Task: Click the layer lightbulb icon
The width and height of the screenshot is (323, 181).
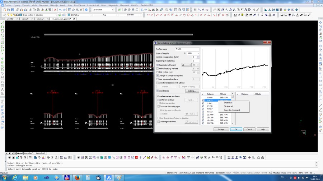Action: (8, 15)
